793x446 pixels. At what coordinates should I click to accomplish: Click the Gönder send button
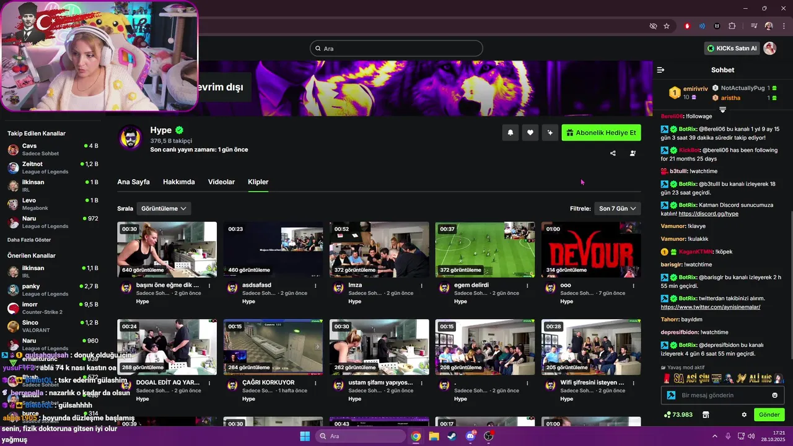pos(769,414)
